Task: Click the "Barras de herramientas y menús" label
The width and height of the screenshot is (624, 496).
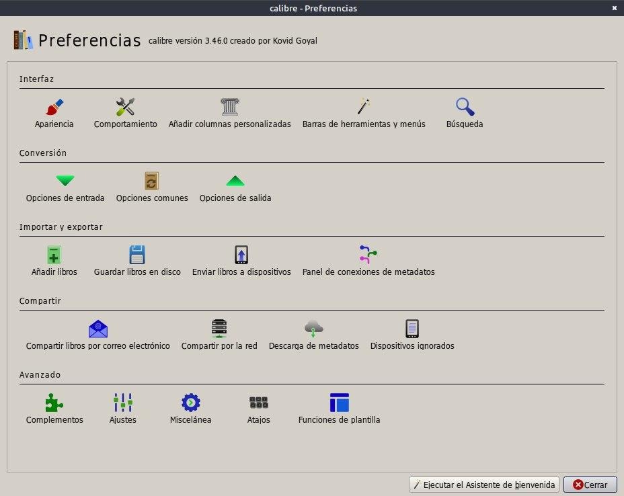Action: (364, 124)
